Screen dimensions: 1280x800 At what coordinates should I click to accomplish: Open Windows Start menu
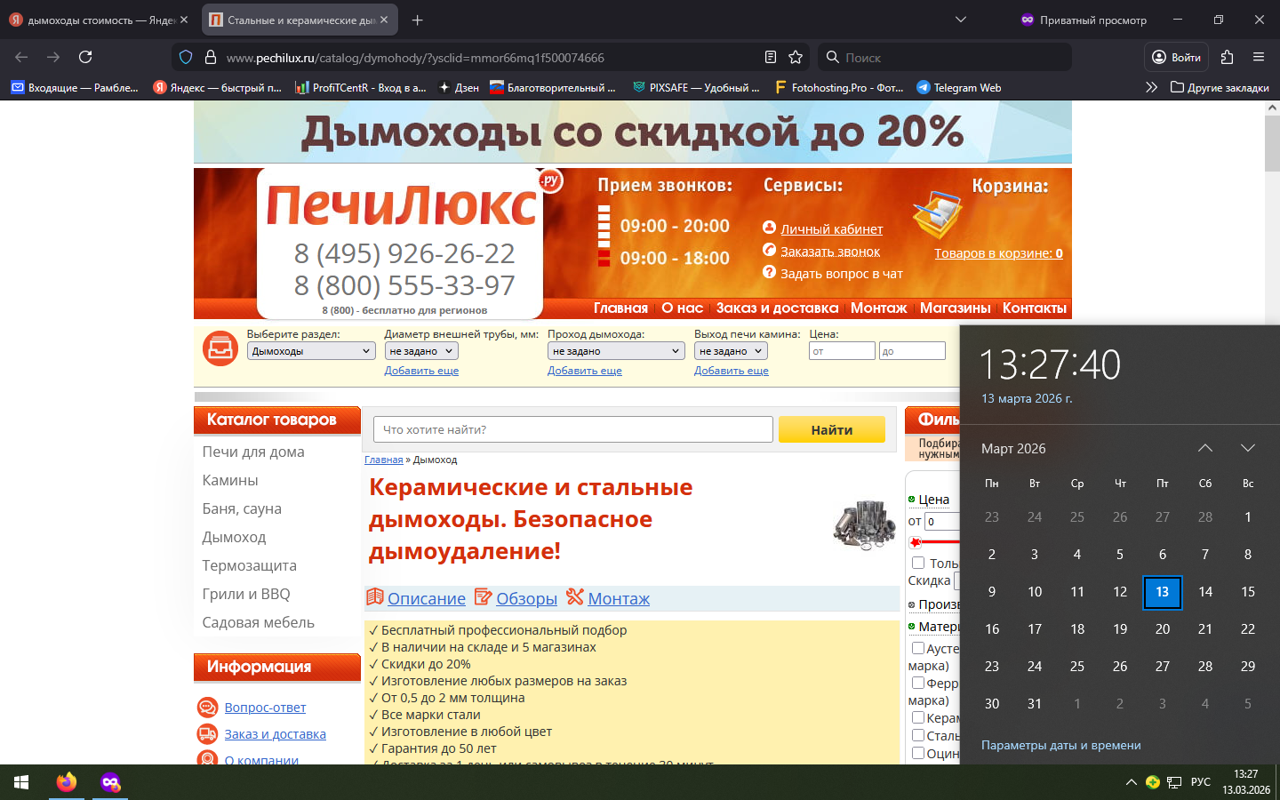point(21,782)
